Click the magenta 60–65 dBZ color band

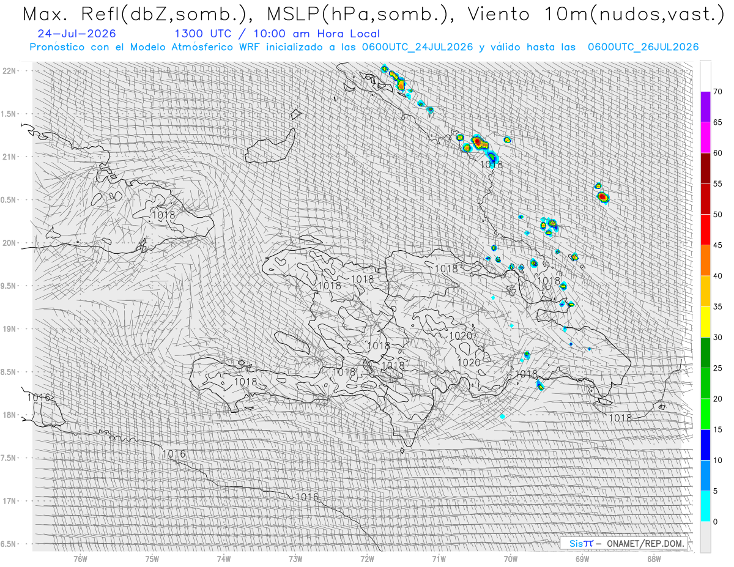[x=705, y=137]
